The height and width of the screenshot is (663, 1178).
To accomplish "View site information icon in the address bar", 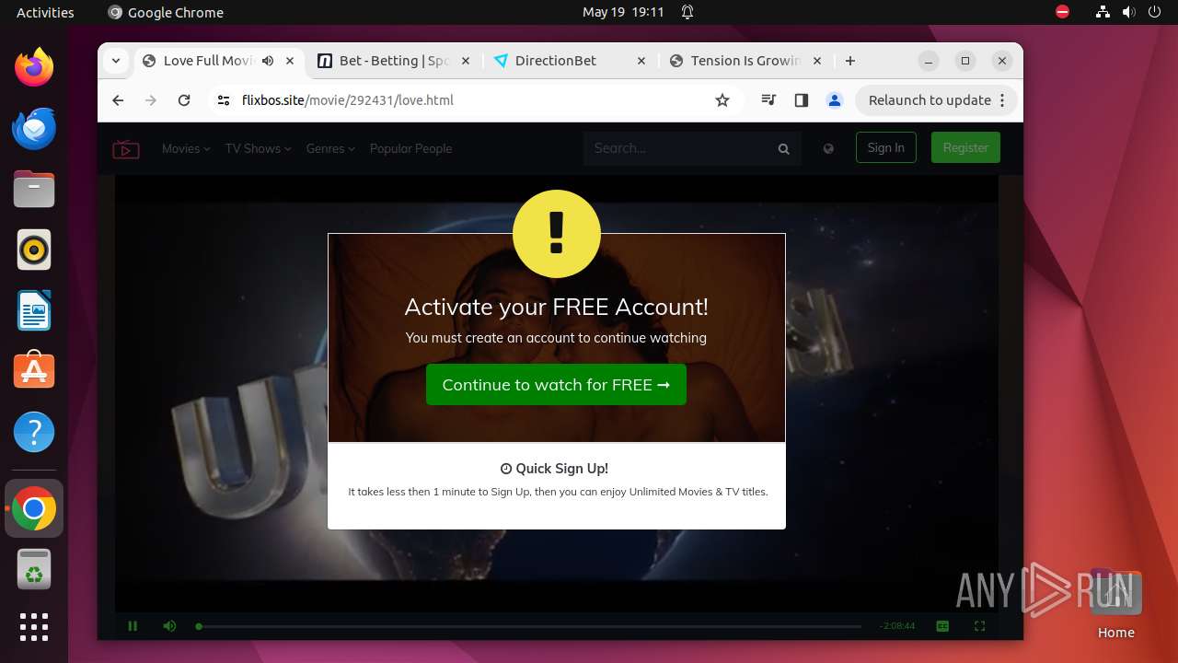I will [x=224, y=100].
